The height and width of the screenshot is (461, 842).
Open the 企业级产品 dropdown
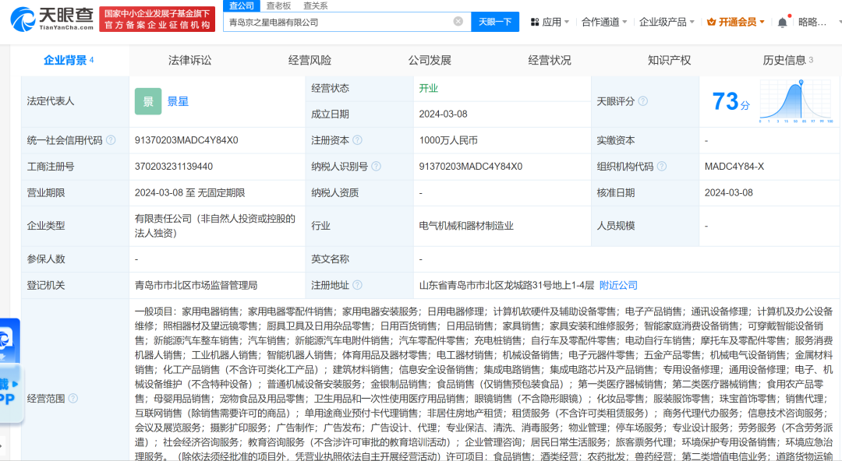tap(667, 23)
